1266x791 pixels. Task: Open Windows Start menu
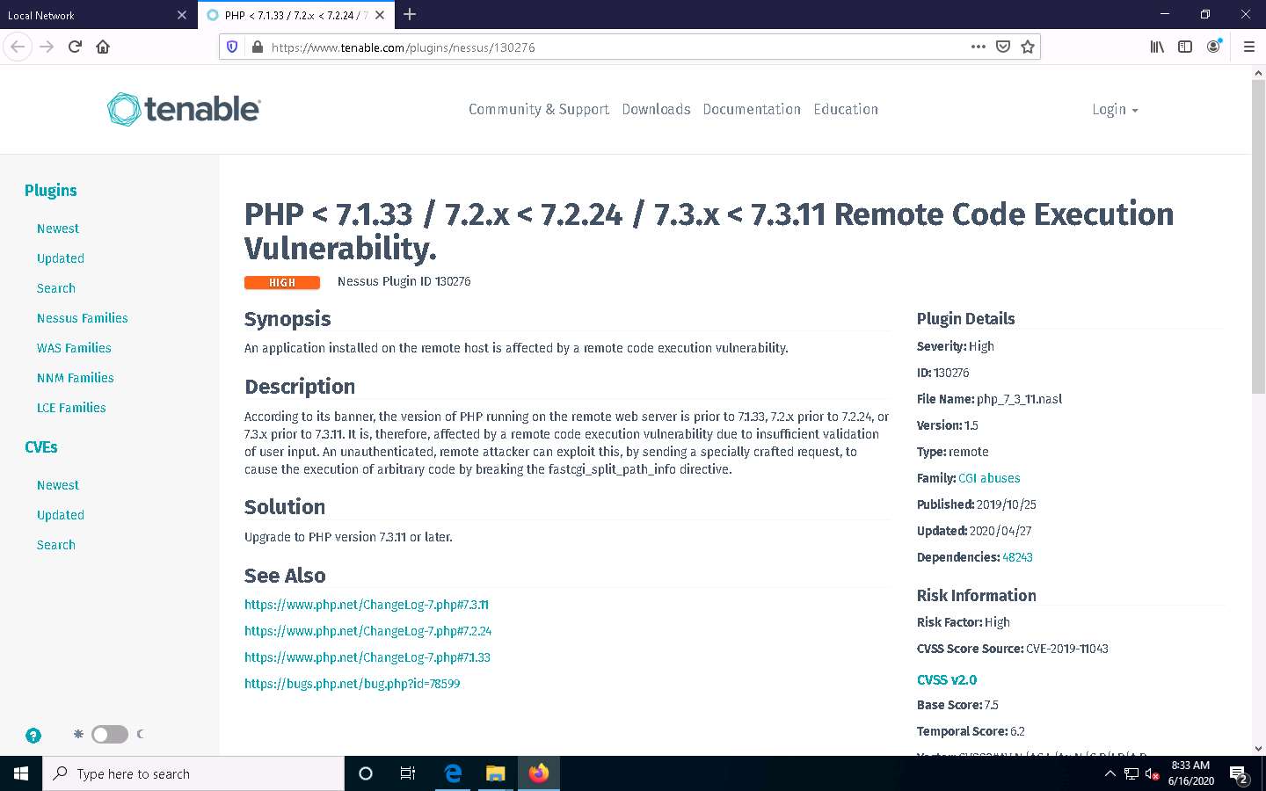point(21,773)
